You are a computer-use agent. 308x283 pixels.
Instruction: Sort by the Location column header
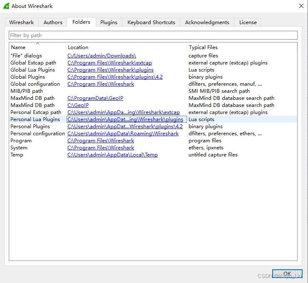pyautogui.click(x=126, y=47)
